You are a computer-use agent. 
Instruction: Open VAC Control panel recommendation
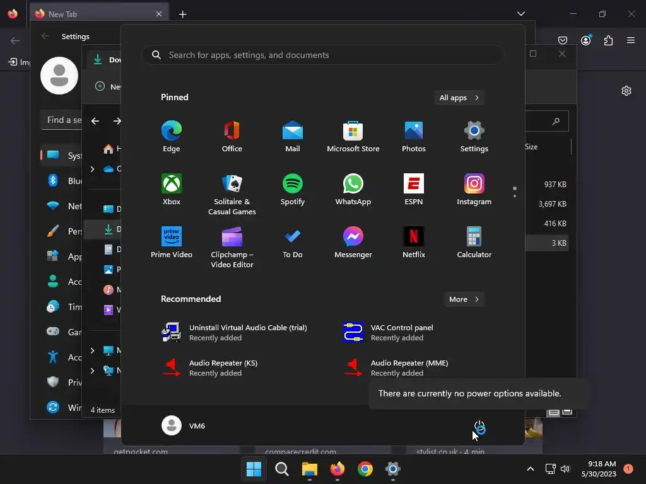click(389, 333)
